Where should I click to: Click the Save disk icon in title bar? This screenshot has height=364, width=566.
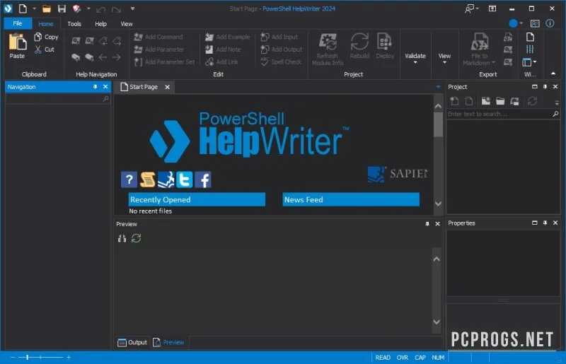pyautogui.click(x=62, y=8)
